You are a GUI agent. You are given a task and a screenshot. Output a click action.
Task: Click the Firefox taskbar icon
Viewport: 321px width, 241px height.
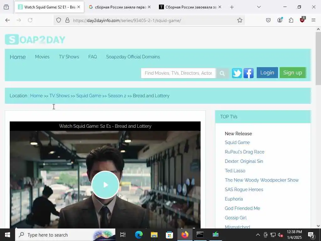pyautogui.click(x=185, y=235)
